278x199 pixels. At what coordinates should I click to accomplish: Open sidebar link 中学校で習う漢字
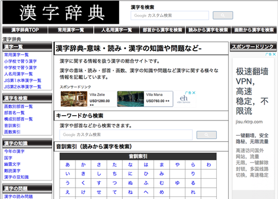tap(20, 67)
